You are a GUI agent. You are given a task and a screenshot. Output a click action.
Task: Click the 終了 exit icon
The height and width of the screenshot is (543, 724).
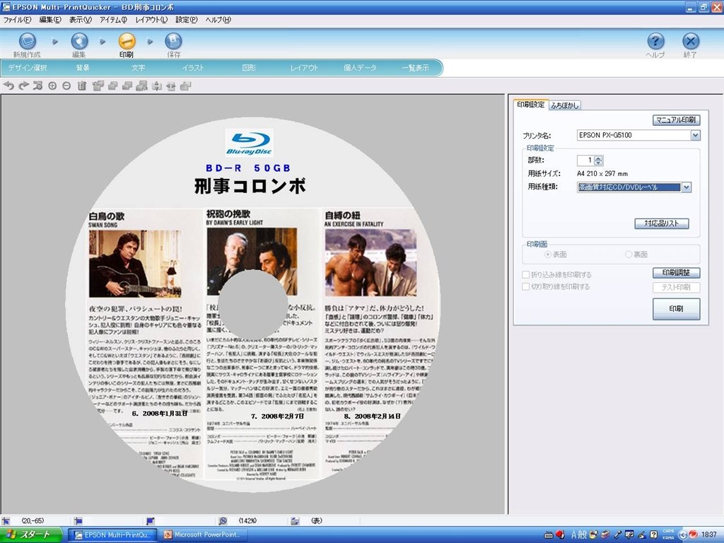691,41
